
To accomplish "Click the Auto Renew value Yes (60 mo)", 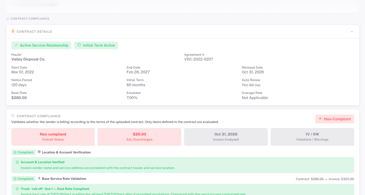I will click(251, 85).
